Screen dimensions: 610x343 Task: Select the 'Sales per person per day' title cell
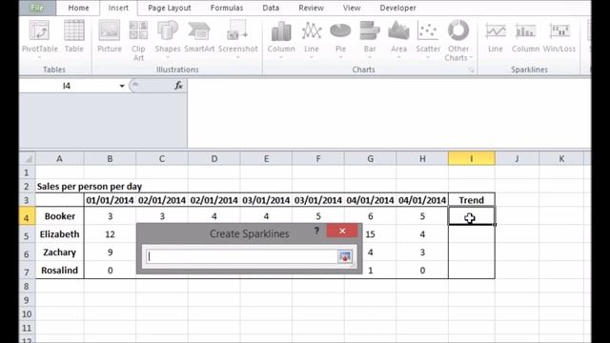90,187
